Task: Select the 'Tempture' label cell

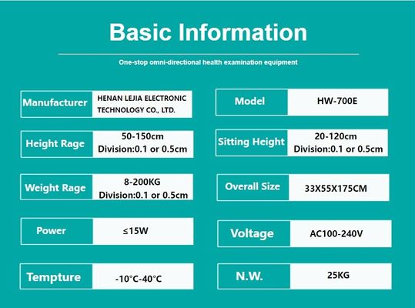Action: pyautogui.click(x=56, y=276)
